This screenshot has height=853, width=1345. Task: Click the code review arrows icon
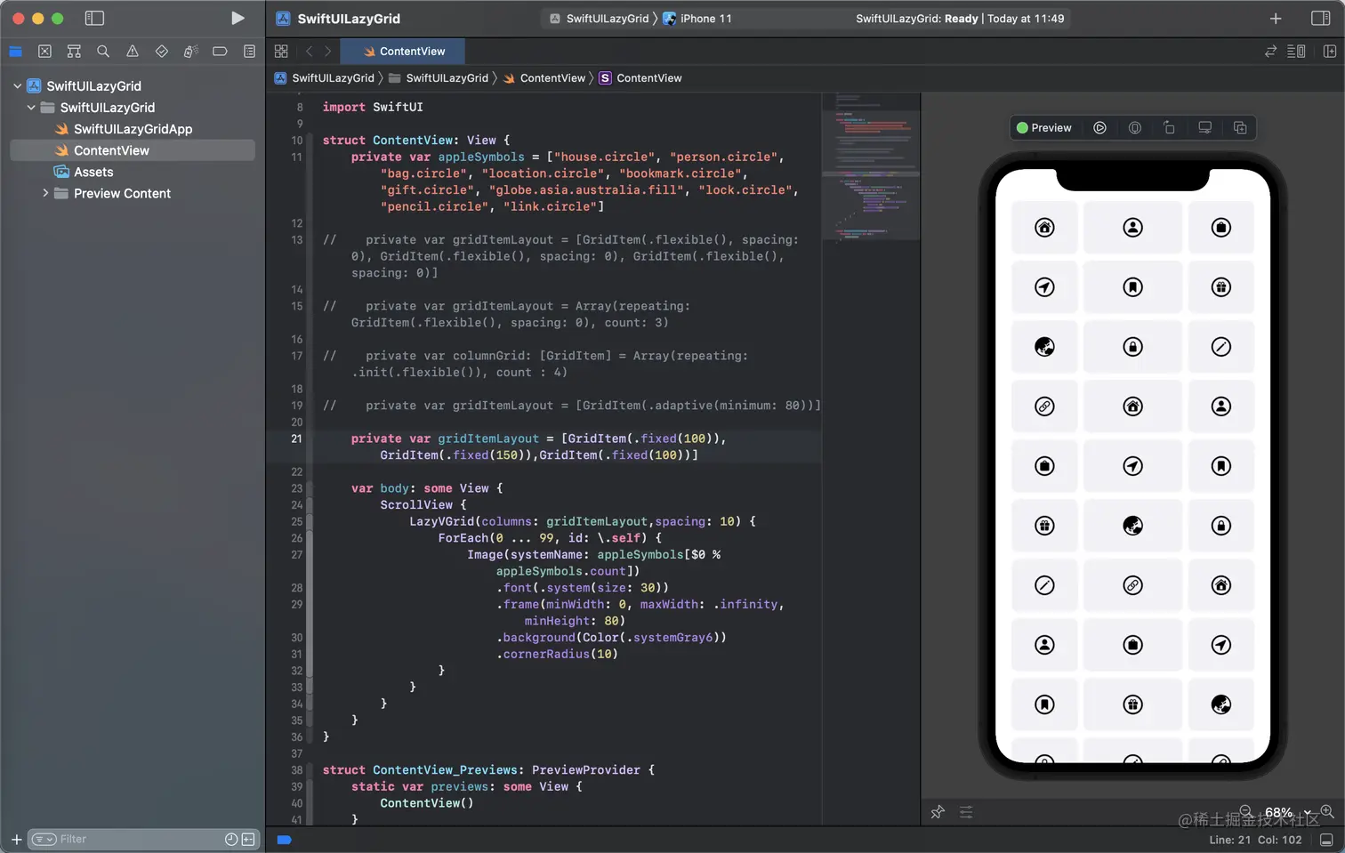coord(1270,52)
